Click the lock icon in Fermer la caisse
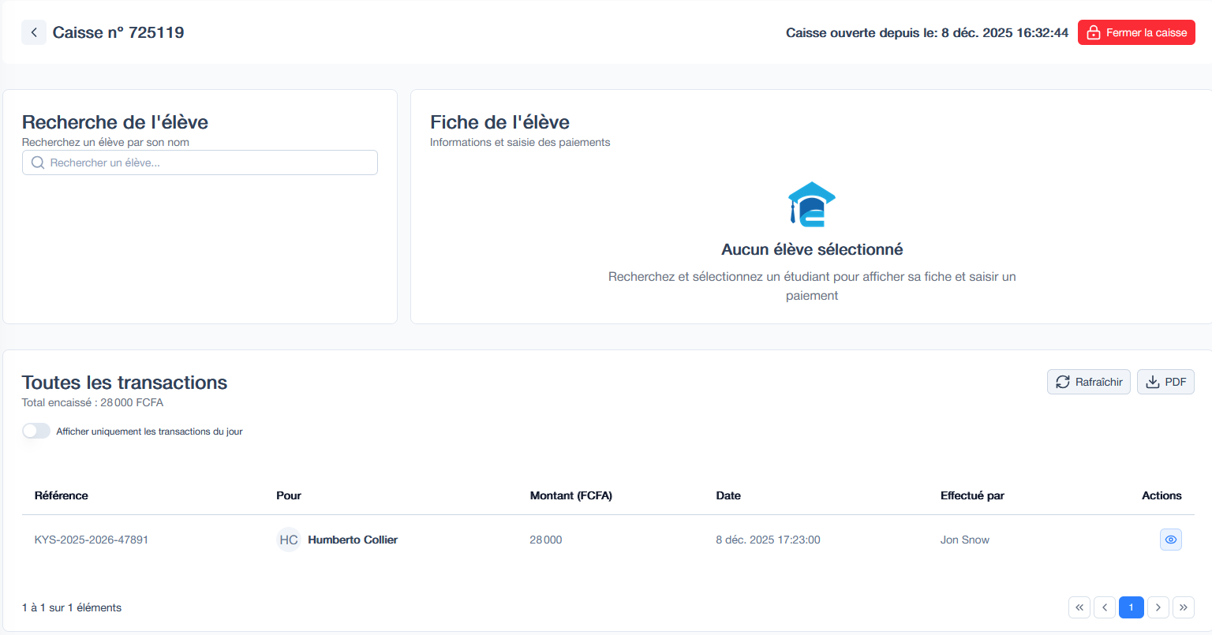This screenshot has height=635, width=1212. pyautogui.click(x=1094, y=32)
